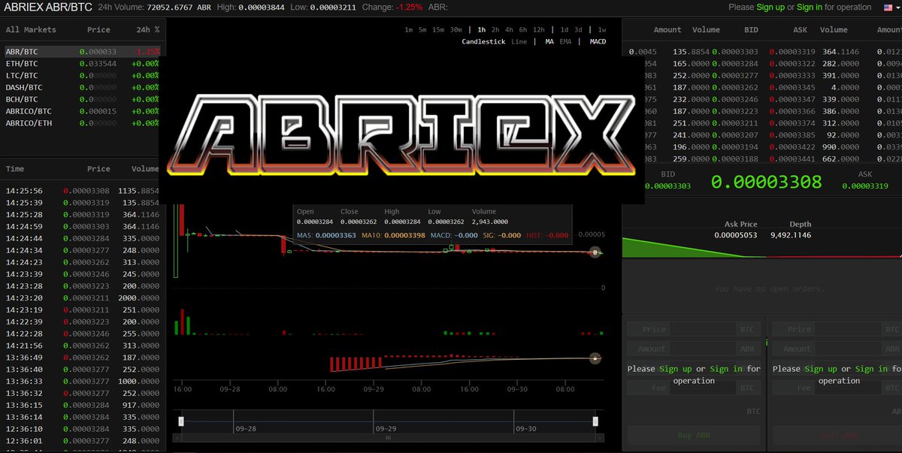The height and width of the screenshot is (453, 902).
Task: Click Sign in link in top bar
Action: click(810, 7)
